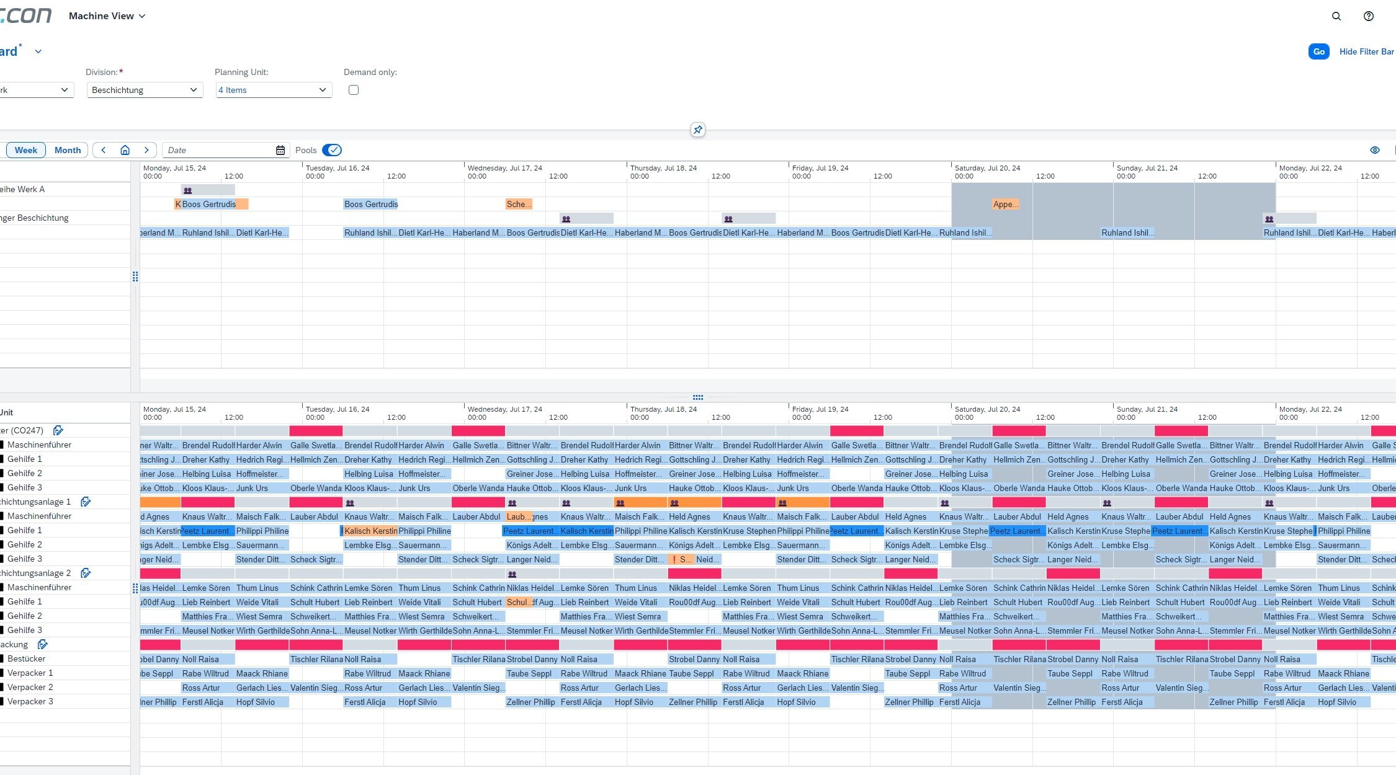
Task: Click the pool people icon in the Werk A row on Monday
Action: point(188,190)
